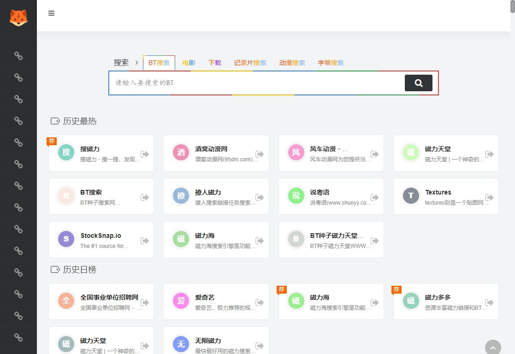Click the go-arrow icon on BT种子磁力天堂 card
This screenshot has width=515, height=354.
(374, 241)
